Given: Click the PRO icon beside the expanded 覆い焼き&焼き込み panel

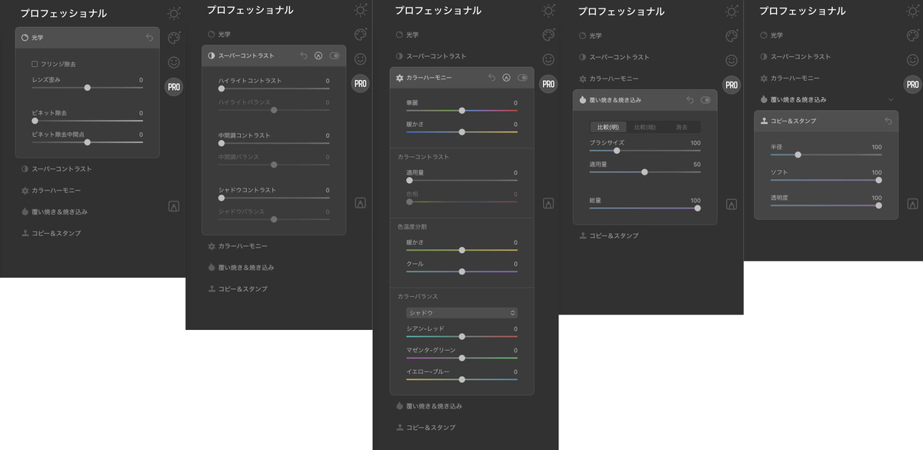Looking at the screenshot, I should 731,85.
